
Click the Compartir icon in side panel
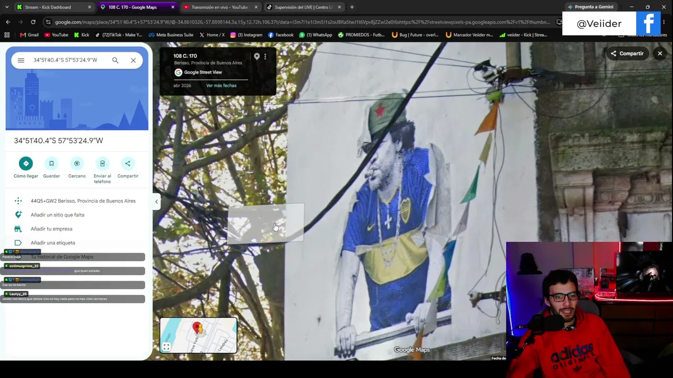click(x=128, y=163)
